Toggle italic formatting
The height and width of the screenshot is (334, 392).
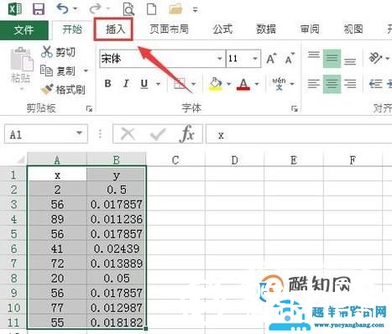126,83
